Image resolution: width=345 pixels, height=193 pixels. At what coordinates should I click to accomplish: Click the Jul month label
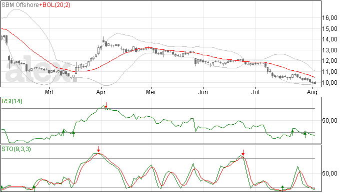pos(255,92)
